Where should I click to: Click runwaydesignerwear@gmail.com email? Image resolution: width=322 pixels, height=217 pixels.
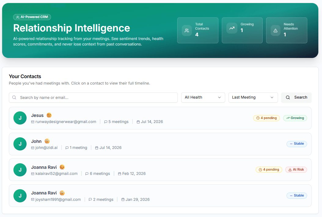coord(66,122)
